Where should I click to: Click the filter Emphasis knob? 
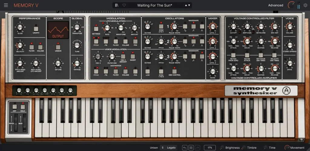coord(247,26)
